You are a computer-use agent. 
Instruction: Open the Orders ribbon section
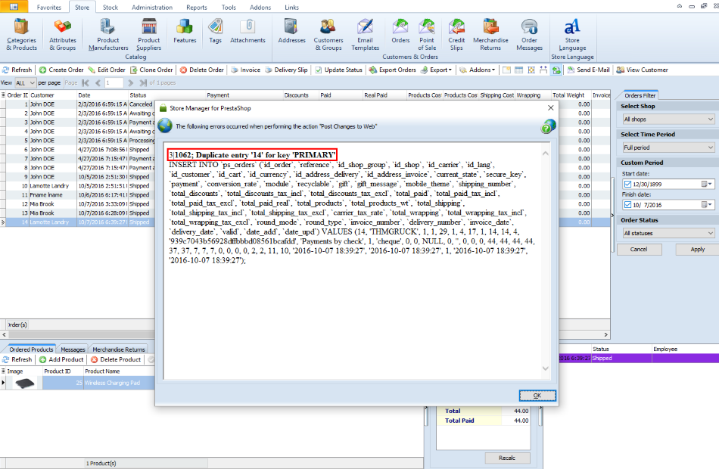(400, 31)
